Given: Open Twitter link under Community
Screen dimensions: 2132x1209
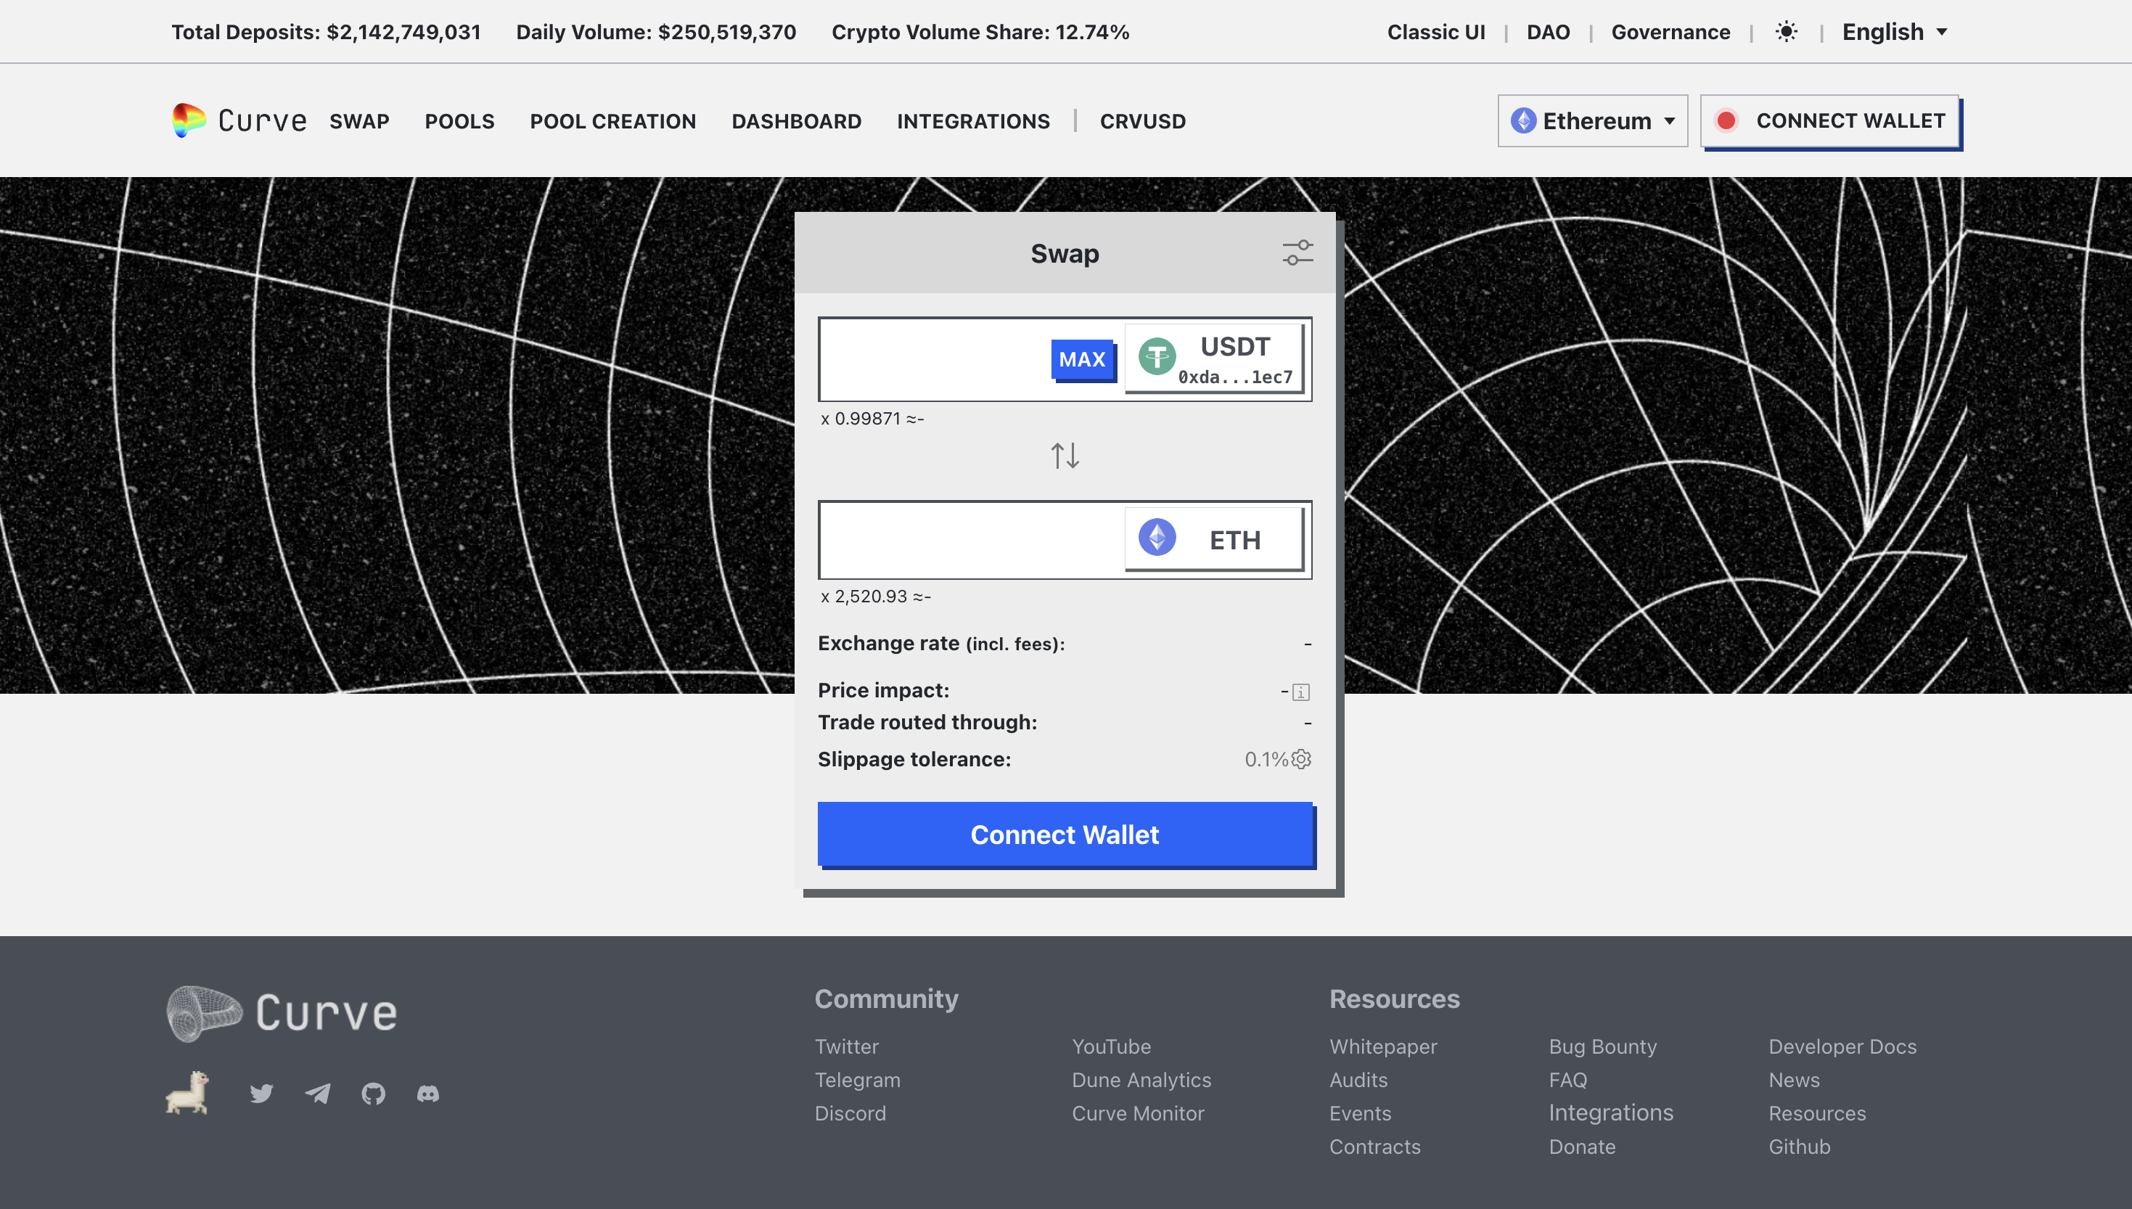Looking at the screenshot, I should tap(846, 1046).
